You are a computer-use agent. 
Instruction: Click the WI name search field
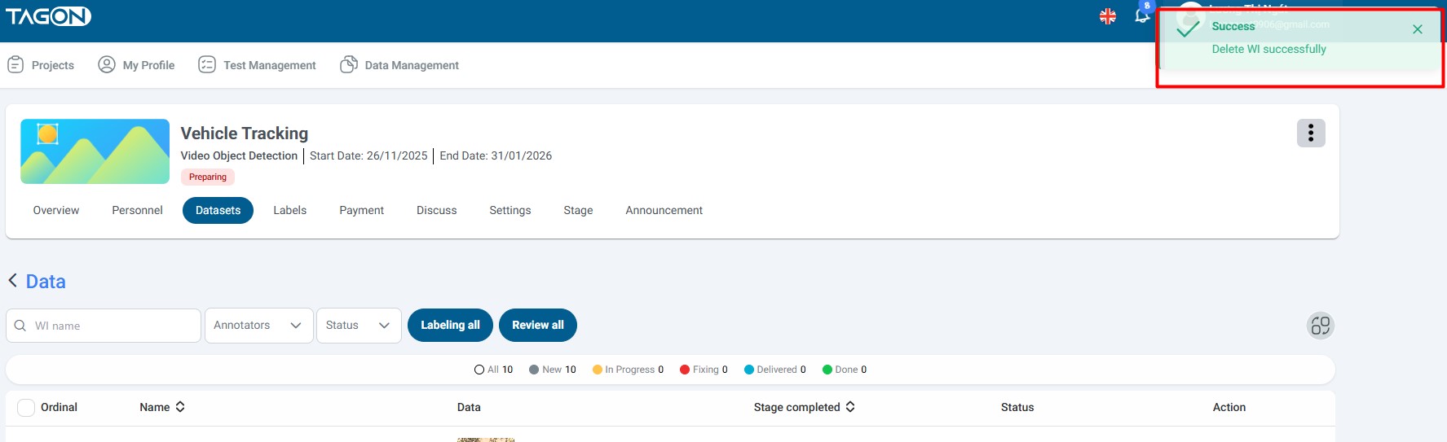(x=114, y=326)
